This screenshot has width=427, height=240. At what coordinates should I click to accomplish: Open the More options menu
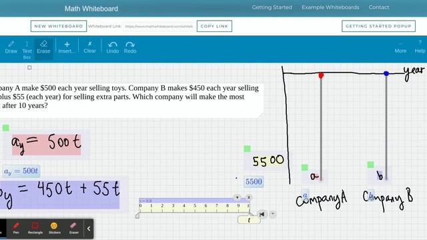(x=400, y=48)
